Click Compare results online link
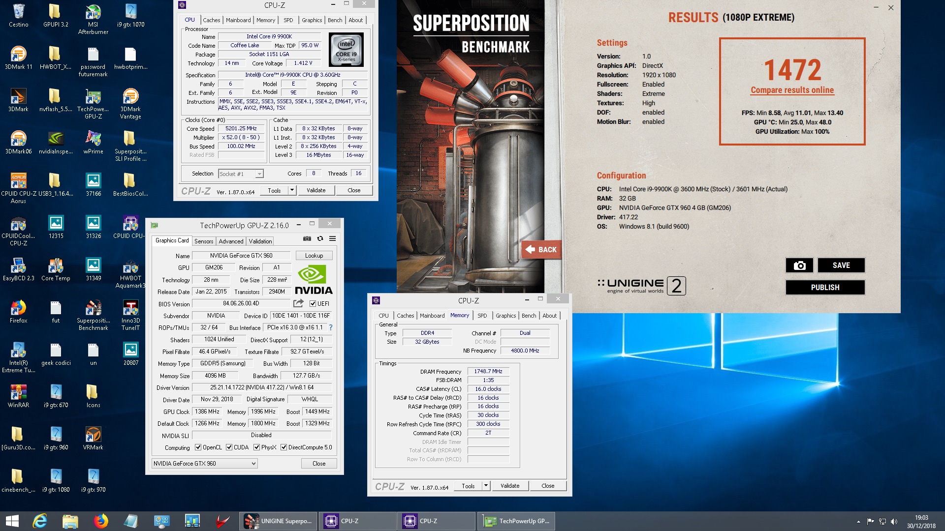Image resolution: width=945 pixels, height=531 pixels. pos(792,90)
